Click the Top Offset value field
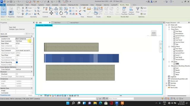Image resolution: width=190 pixels, height=106 pixels. (x=23, y=55)
